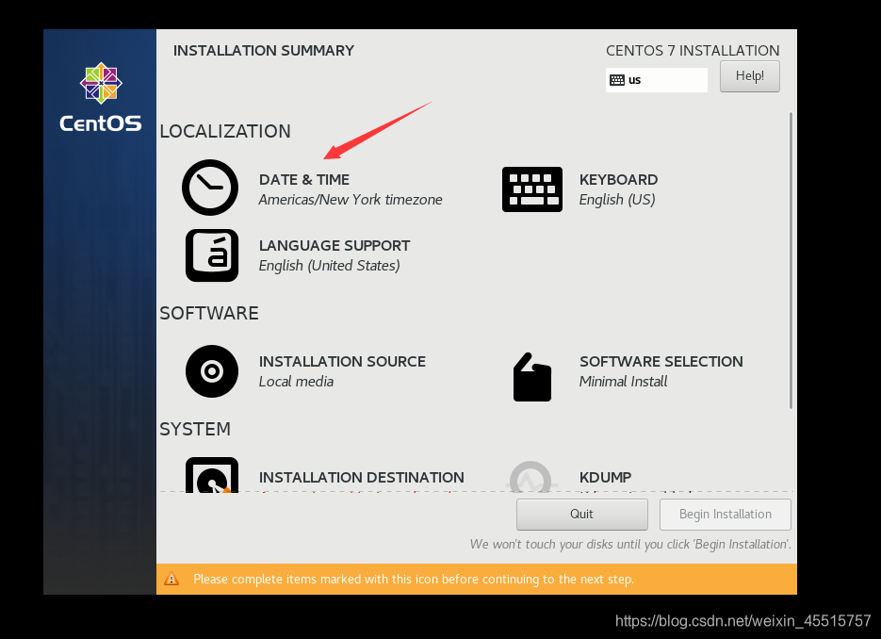This screenshot has height=639, width=881.
Task: Click the Quit button
Action: [x=581, y=515]
